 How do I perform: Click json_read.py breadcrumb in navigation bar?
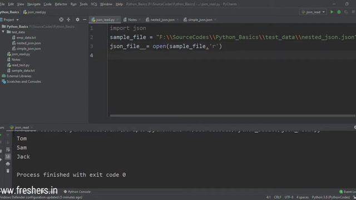34,12
